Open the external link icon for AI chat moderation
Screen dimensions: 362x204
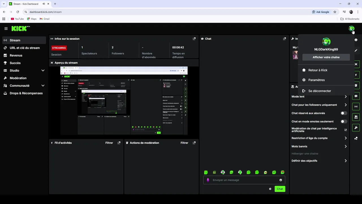coord(346,130)
